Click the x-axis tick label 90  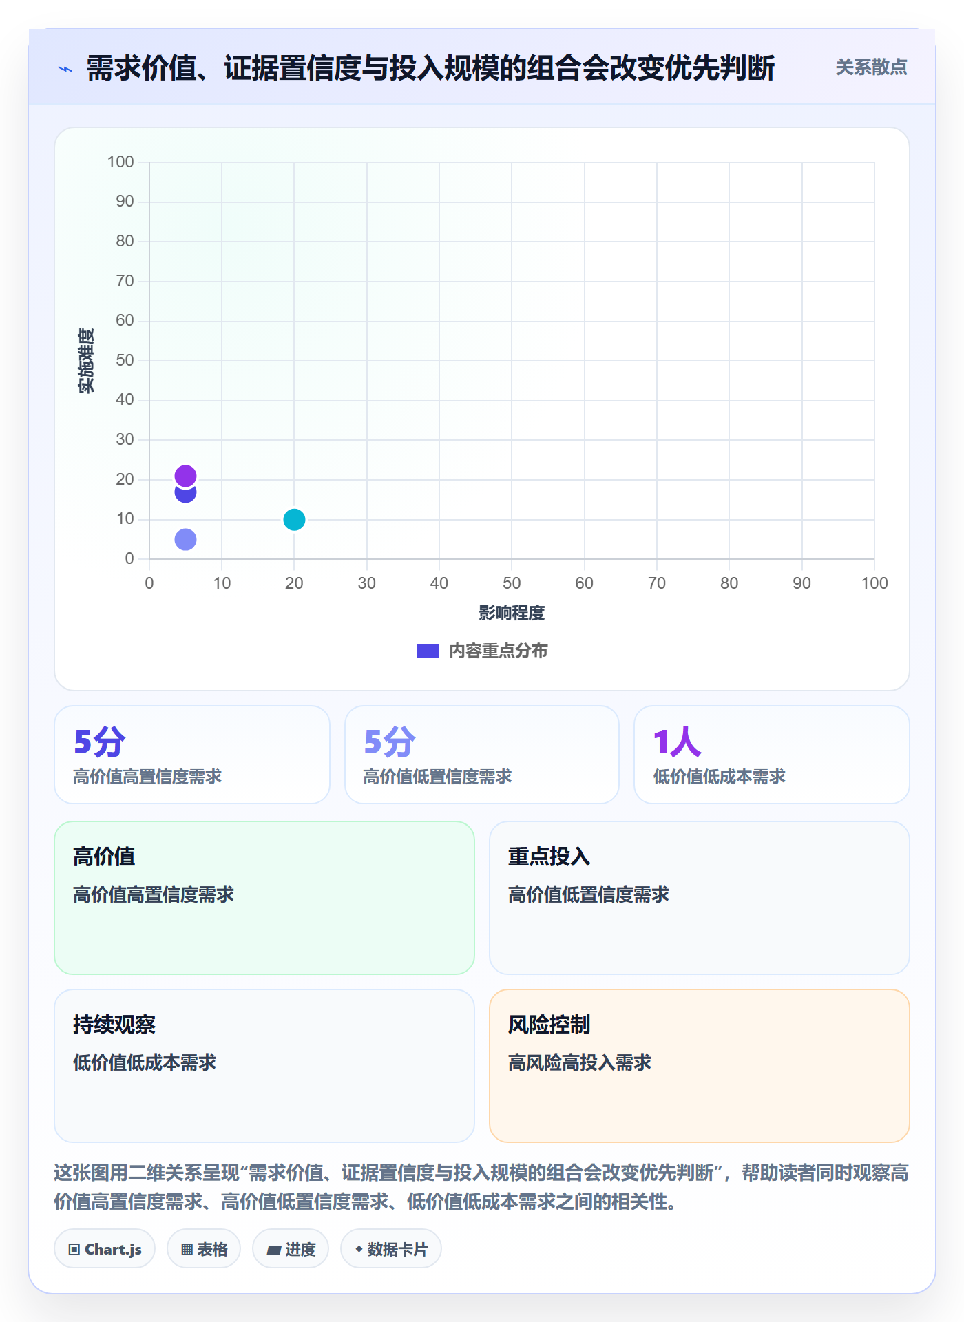[x=801, y=583]
